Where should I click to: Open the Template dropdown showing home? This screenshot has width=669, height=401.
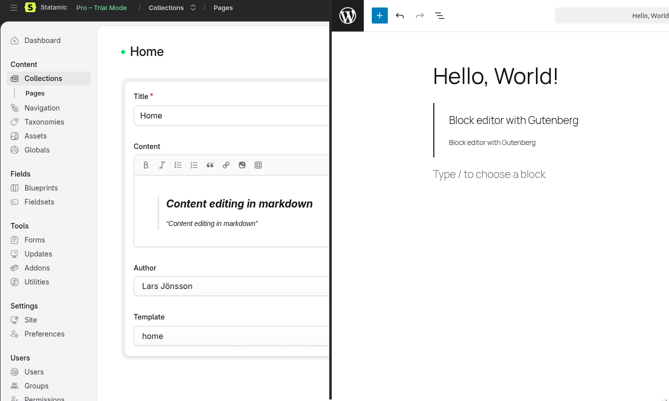pyautogui.click(x=230, y=336)
